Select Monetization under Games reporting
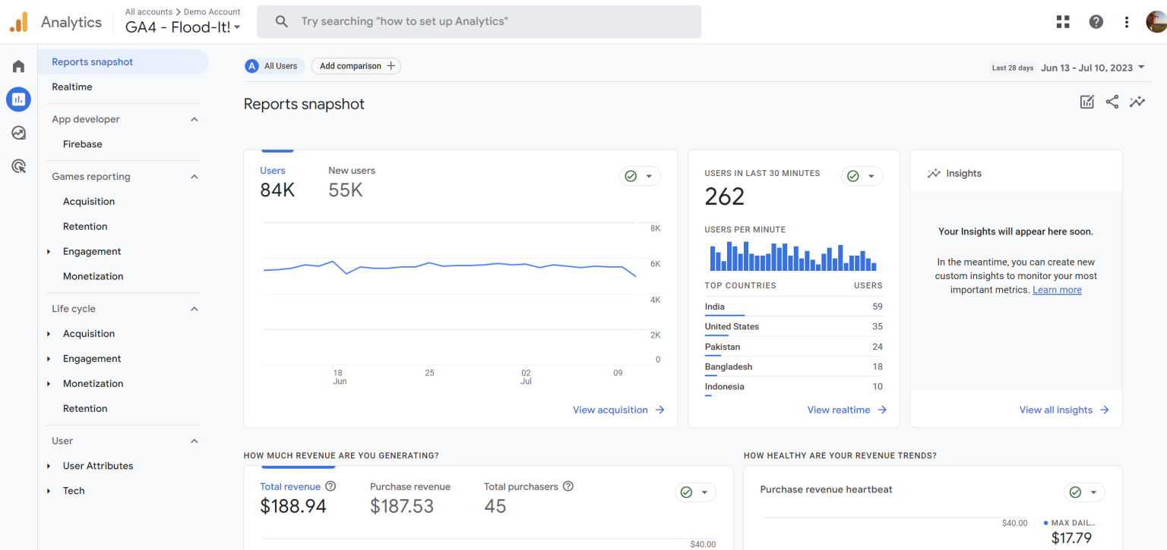The width and height of the screenshot is (1167, 550). tap(93, 276)
